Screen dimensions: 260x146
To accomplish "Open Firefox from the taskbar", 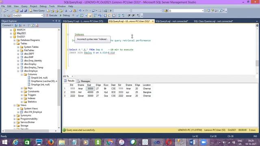I will [x=51, y=142].
